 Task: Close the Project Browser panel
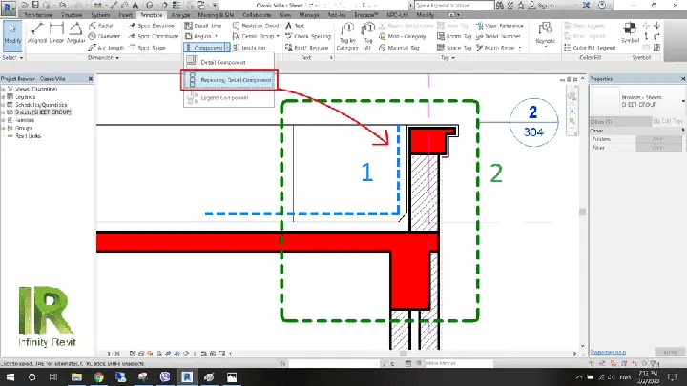point(91,79)
